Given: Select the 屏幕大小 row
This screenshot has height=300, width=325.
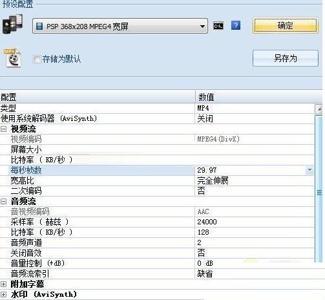Looking at the screenshot, I should [157, 149].
